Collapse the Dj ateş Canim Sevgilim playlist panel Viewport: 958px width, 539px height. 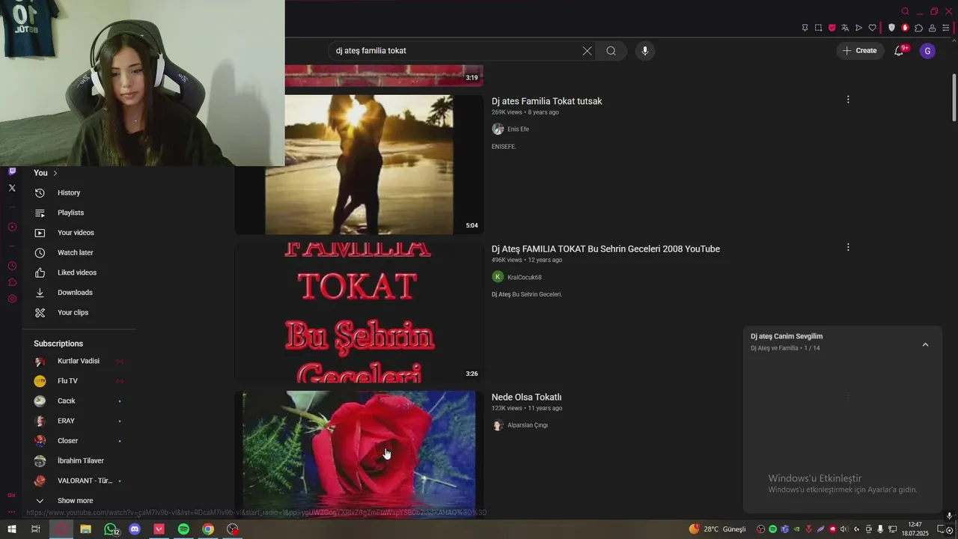(x=925, y=344)
